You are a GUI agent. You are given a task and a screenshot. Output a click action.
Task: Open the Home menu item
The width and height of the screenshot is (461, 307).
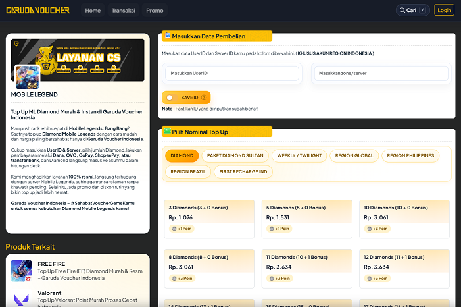(x=93, y=11)
